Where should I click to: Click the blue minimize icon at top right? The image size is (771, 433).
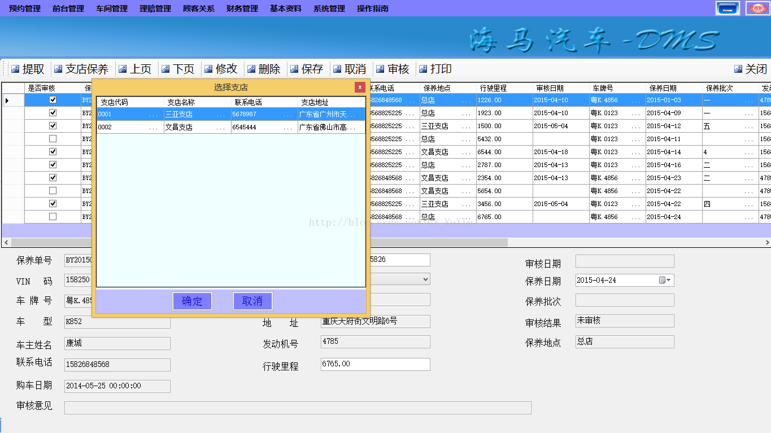point(728,8)
